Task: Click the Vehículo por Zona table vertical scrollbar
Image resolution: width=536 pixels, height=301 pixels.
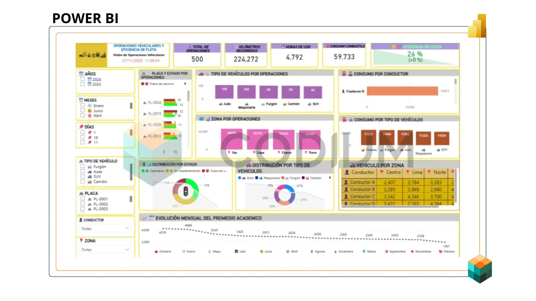Action: point(456,185)
